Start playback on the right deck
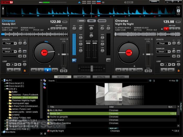 point(132,70)
